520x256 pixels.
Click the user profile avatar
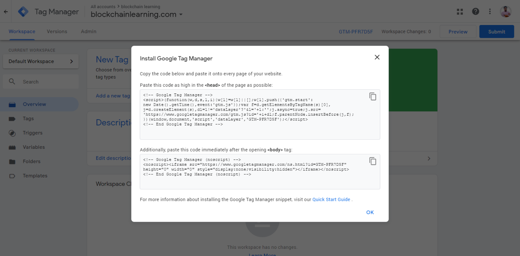[506, 11]
